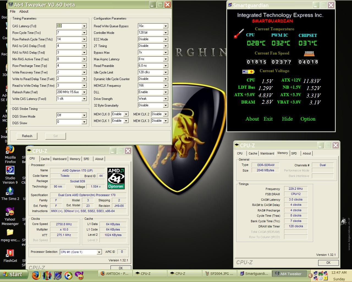Open SPD tab in right CPU-Z window
The height and width of the screenshot is (282, 352).
click(x=294, y=153)
